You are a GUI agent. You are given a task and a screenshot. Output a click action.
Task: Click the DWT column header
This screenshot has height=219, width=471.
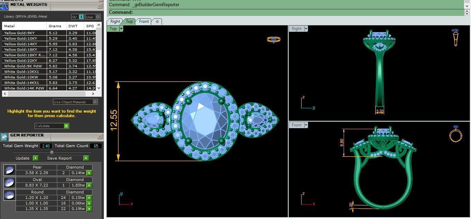point(75,26)
